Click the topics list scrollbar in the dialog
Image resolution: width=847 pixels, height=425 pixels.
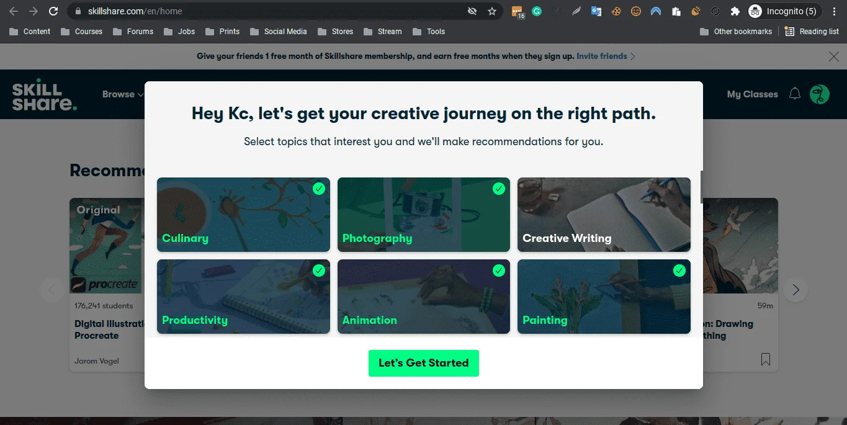click(702, 187)
